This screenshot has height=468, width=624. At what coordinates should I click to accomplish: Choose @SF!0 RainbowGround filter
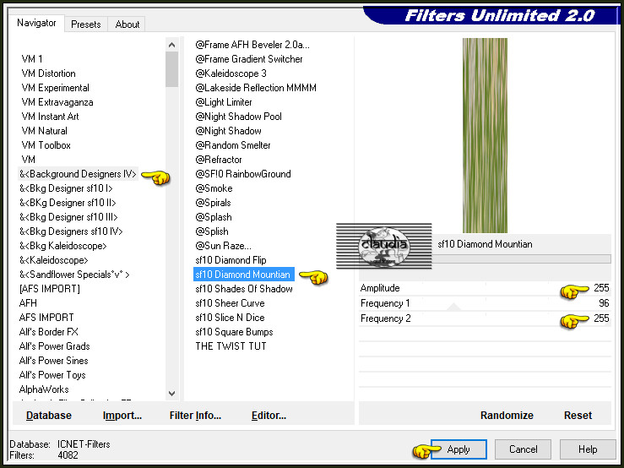(x=243, y=174)
